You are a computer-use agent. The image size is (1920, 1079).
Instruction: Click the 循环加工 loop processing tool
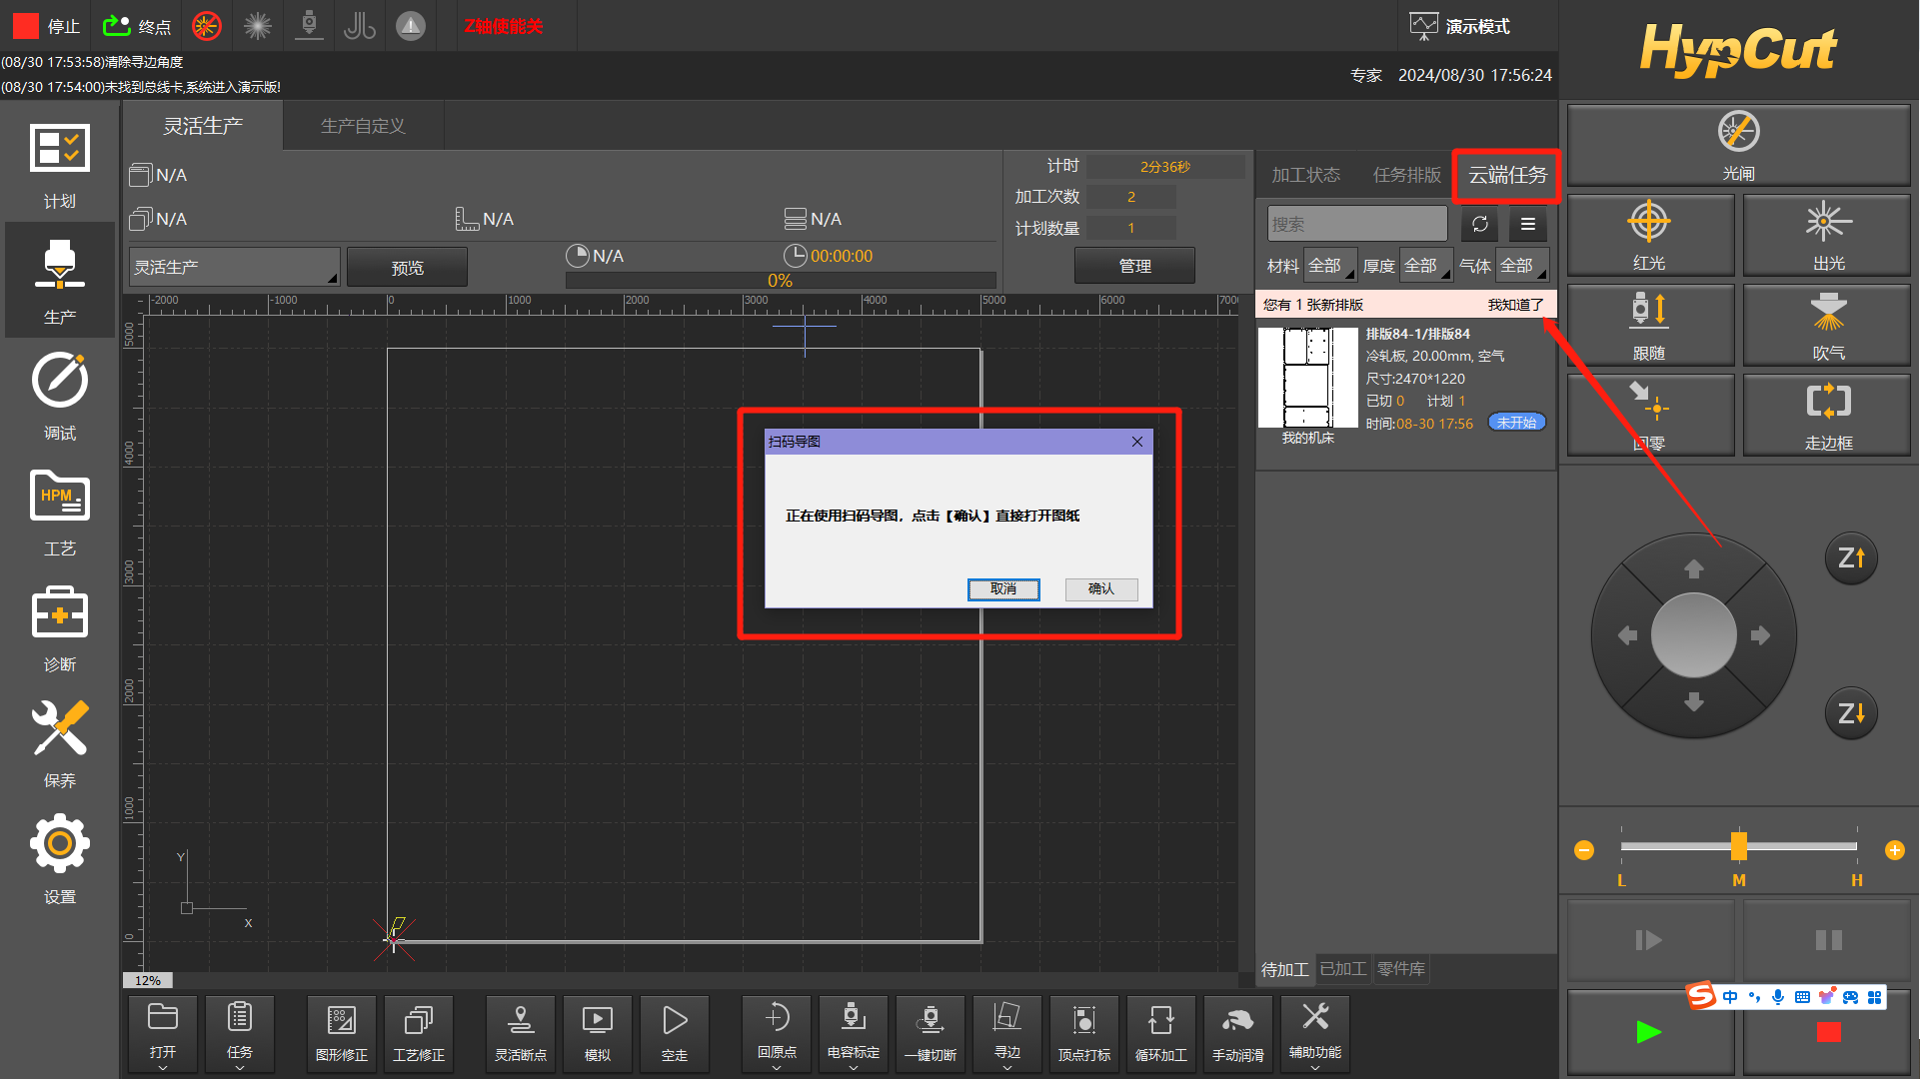coord(1161,1034)
